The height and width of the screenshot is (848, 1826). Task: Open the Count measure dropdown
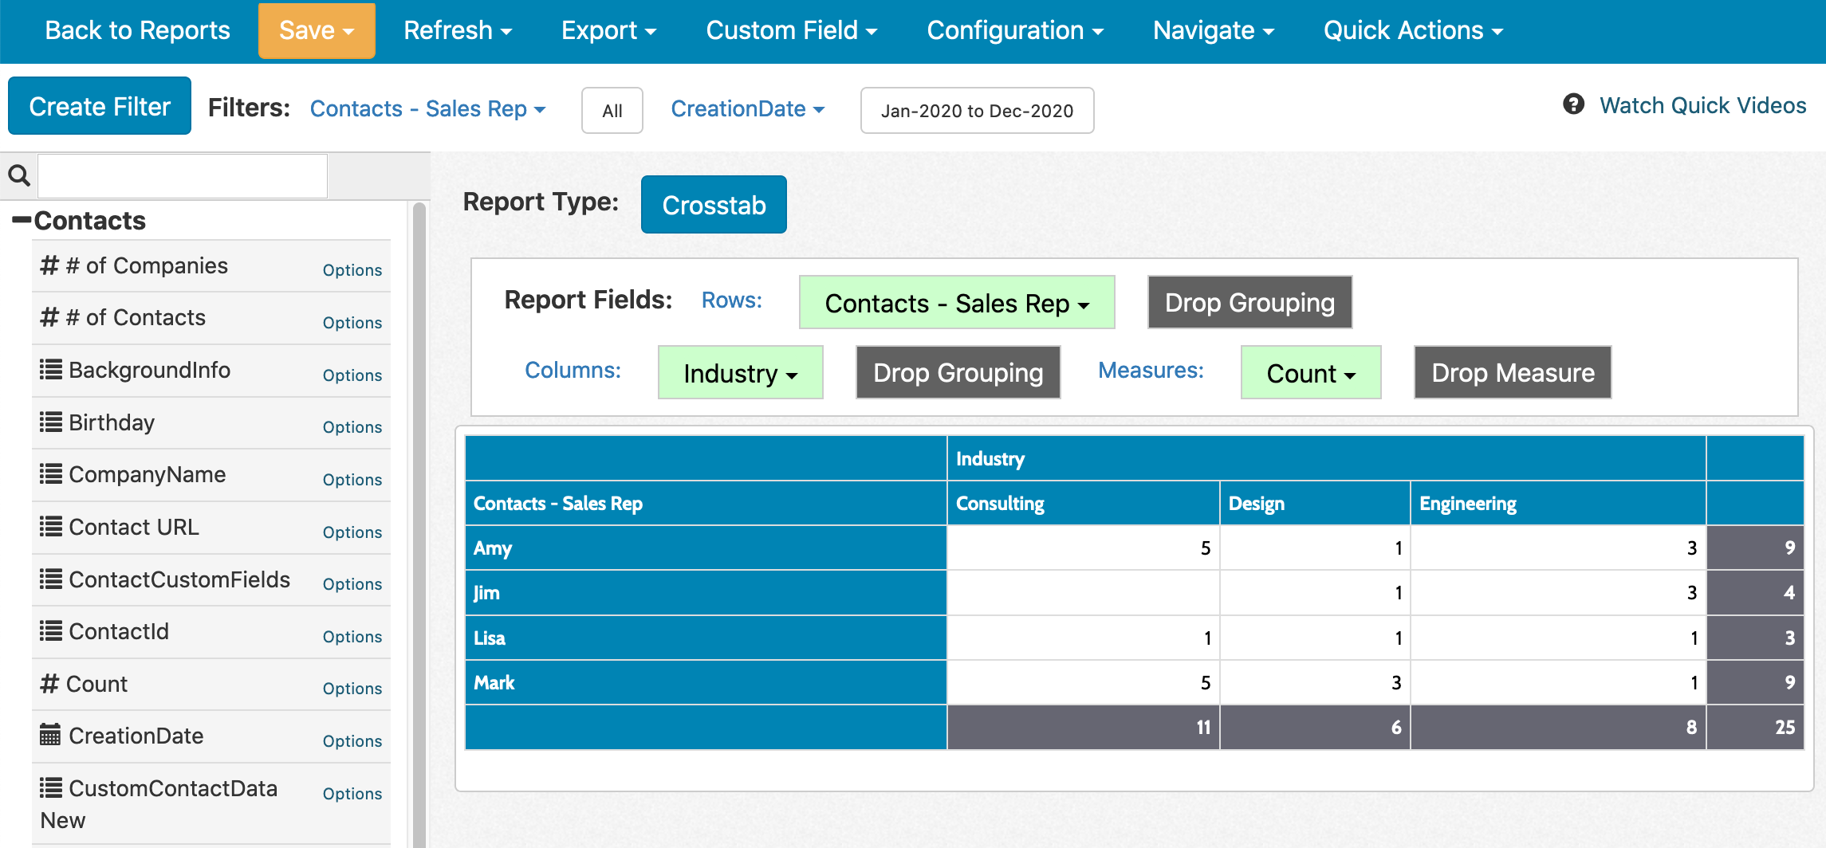pos(1310,373)
